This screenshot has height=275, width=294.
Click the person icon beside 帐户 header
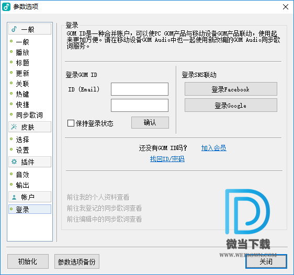[14, 197]
